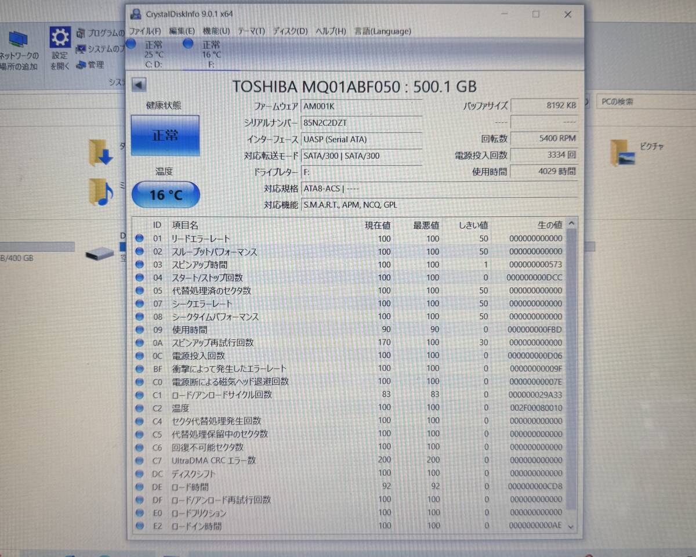Click the 現在値 column header
Image resolution: width=696 pixels, height=557 pixels.
point(378,225)
